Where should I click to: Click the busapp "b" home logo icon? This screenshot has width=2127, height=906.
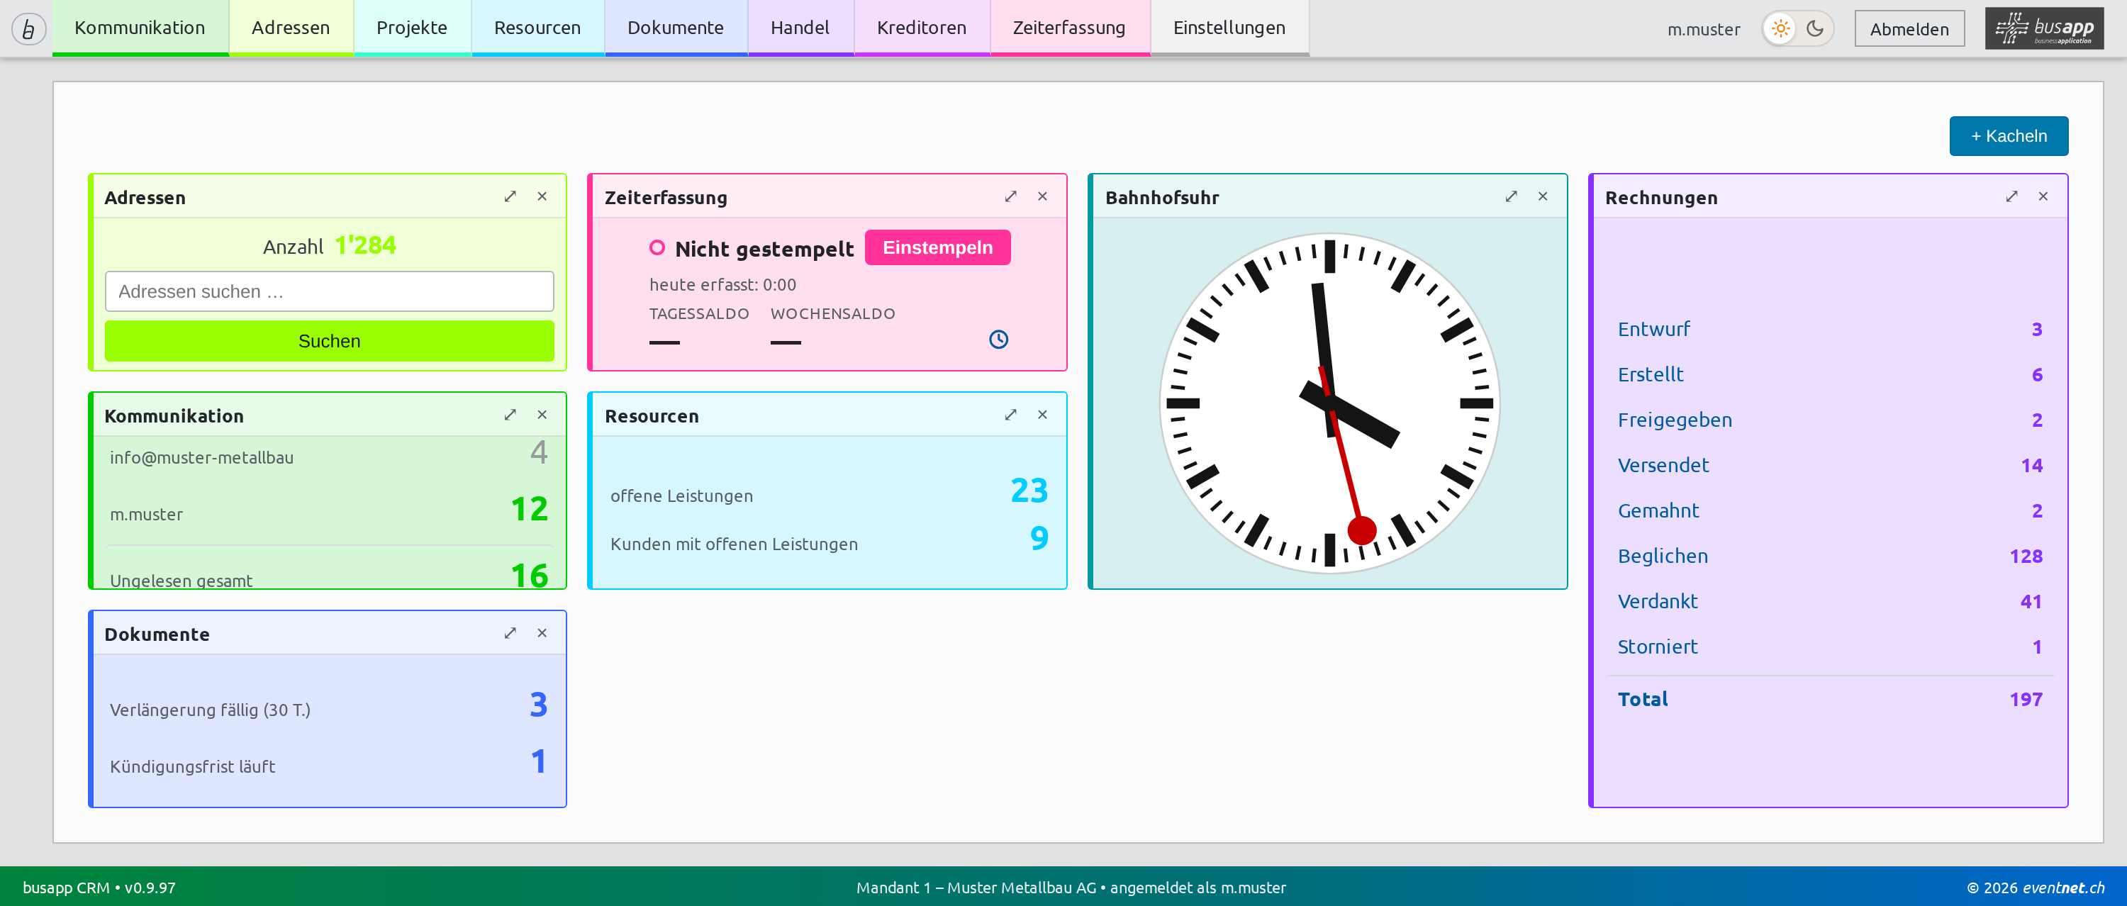pyautogui.click(x=29, y=29)
